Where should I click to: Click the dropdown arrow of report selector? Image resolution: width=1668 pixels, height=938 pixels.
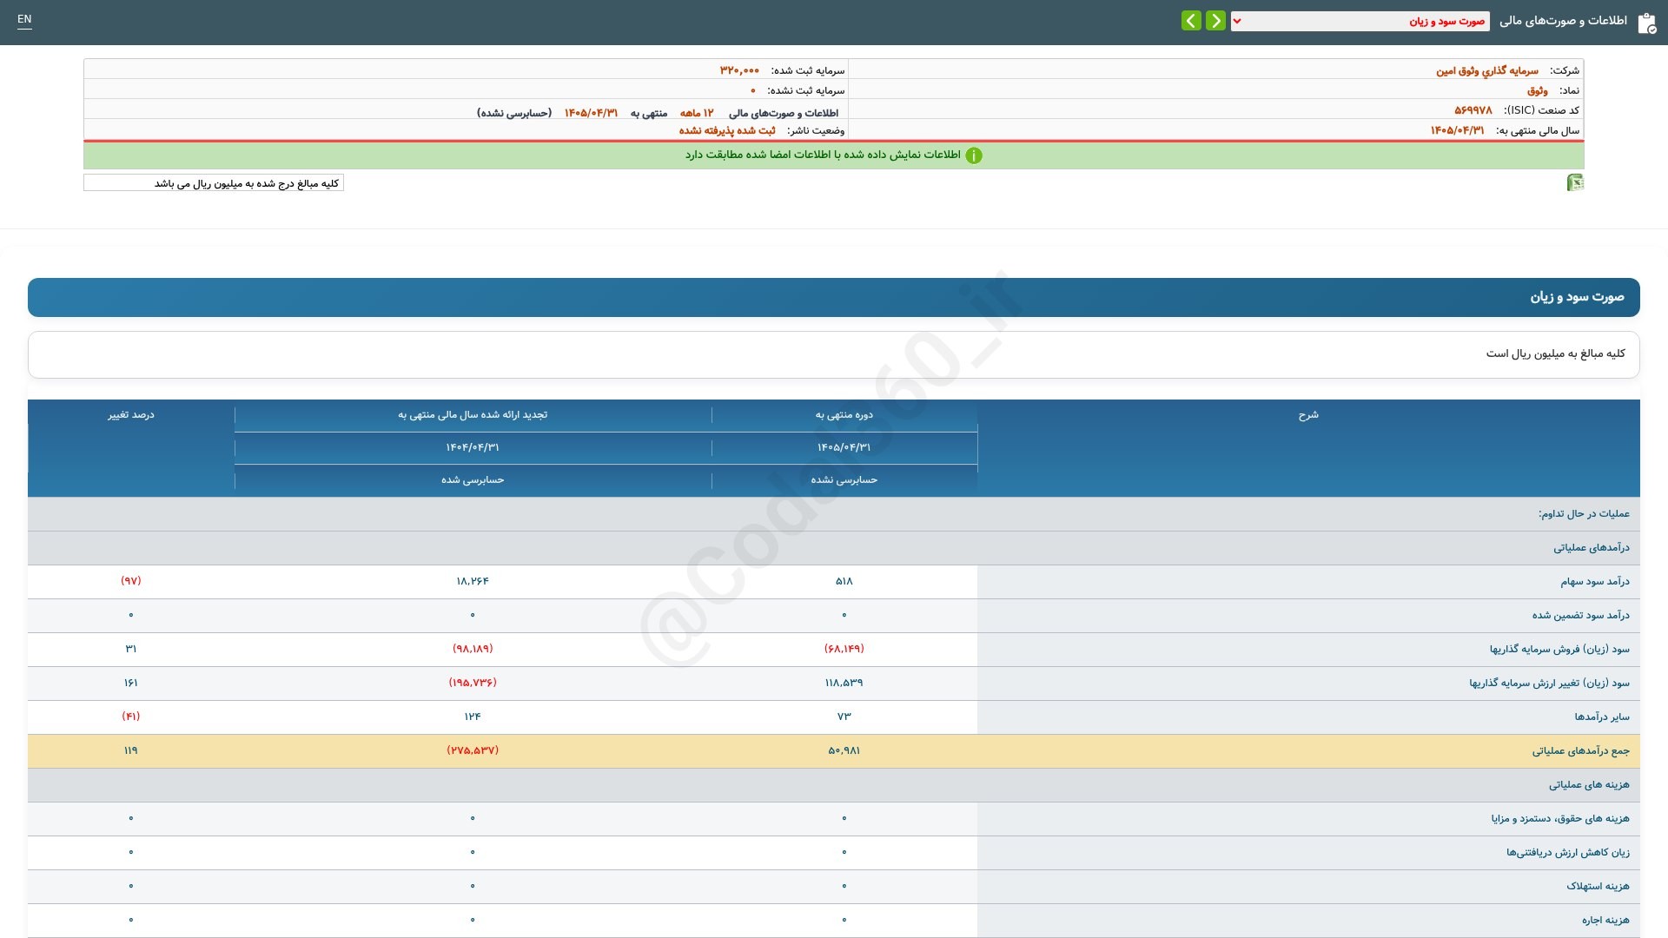point(1237,21)
